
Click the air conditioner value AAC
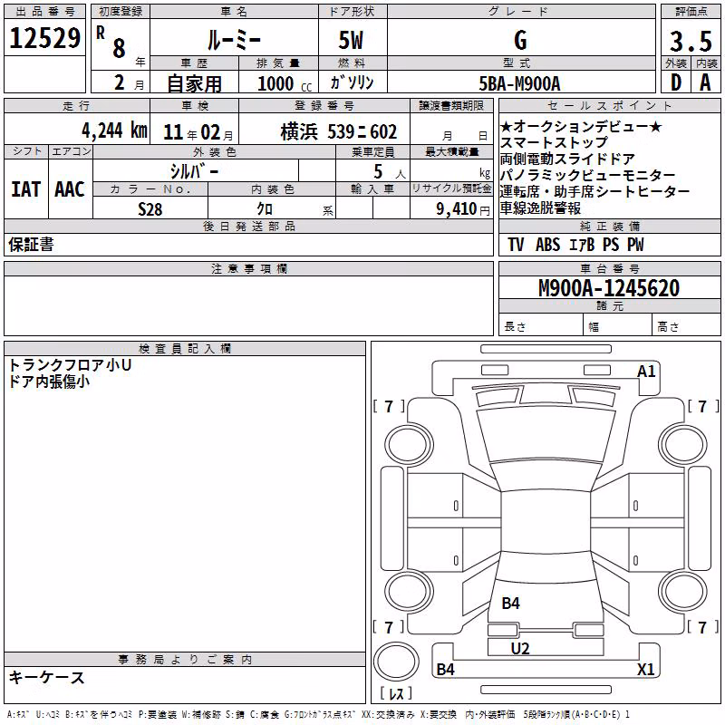(70, 189)
